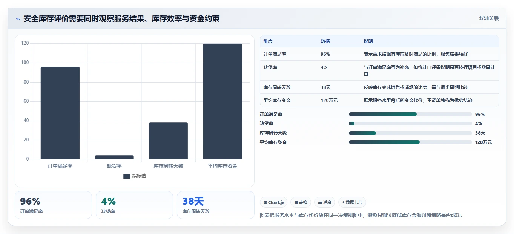Click the 维度 table column header

pyautogui.click(x=268, y=41)
